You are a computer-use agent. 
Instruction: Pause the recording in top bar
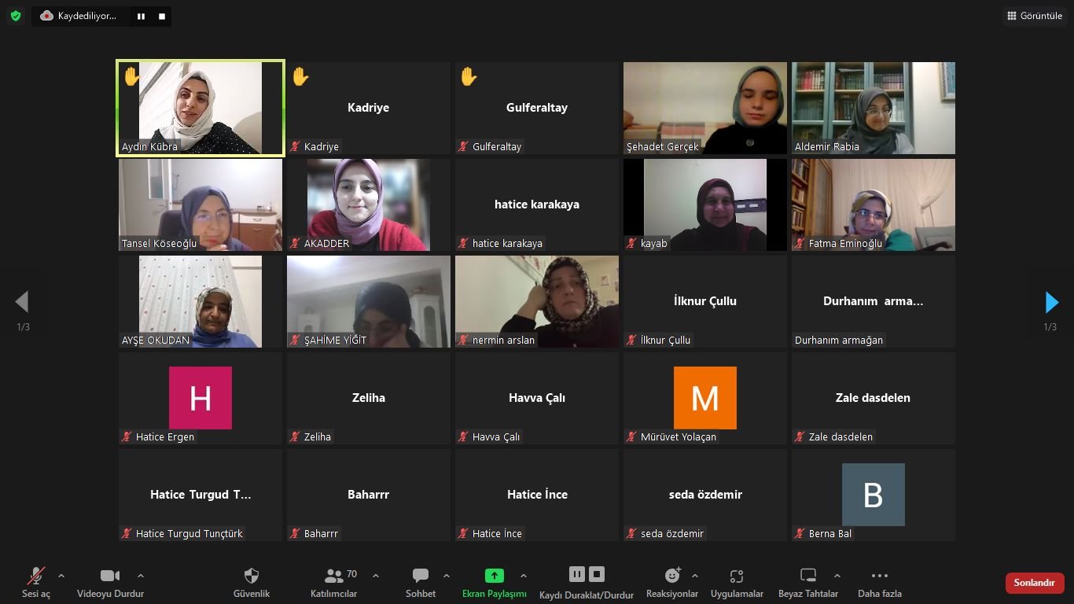(141, 16)
